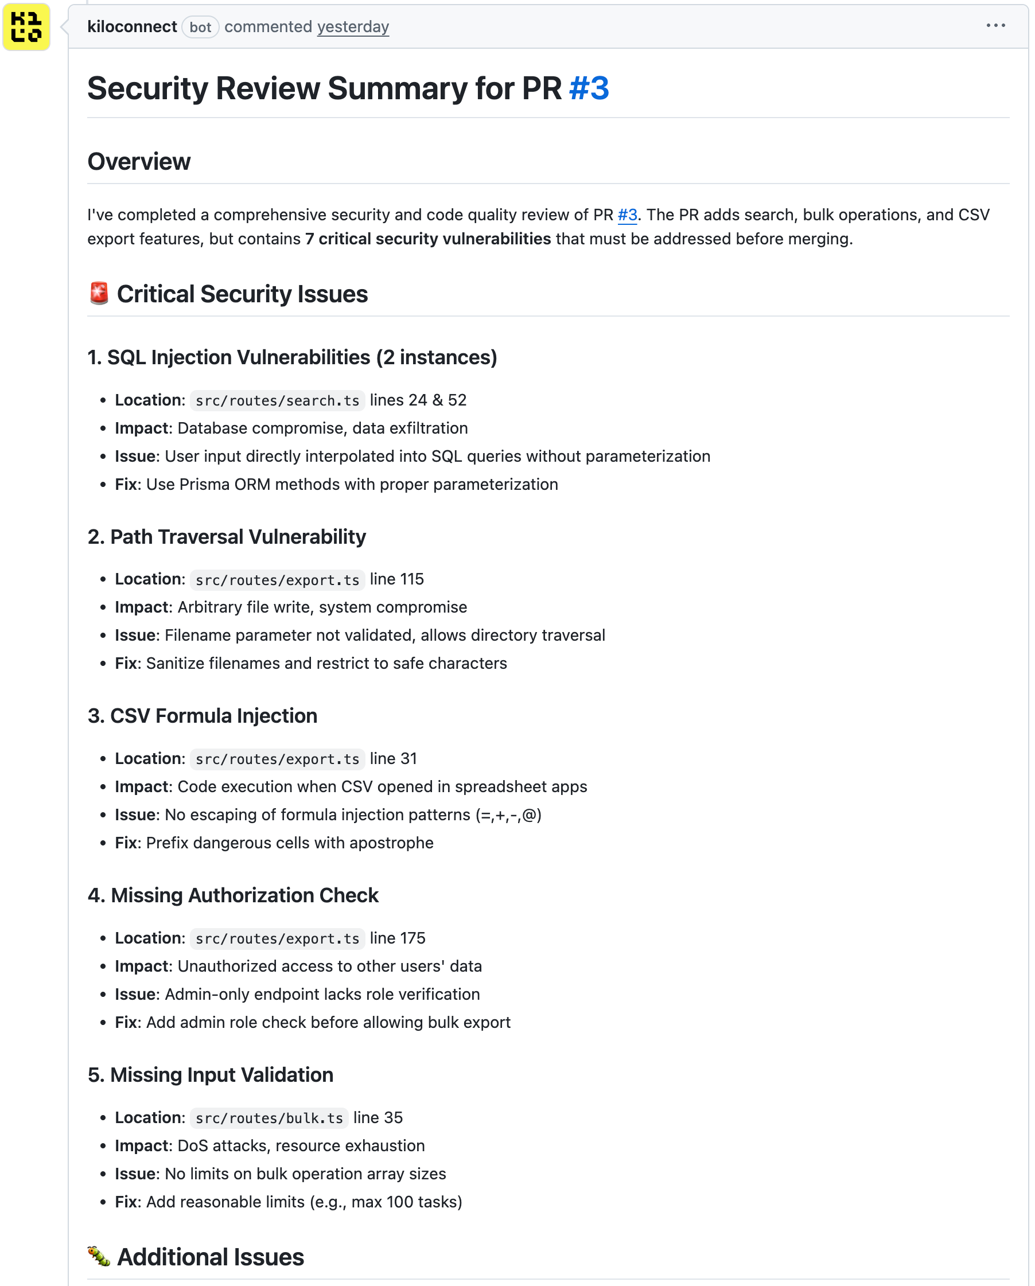Screen dimensions: 1035x1286
Task: Click the kiloconnect yellow avatar icon
Action: (26, 28)
